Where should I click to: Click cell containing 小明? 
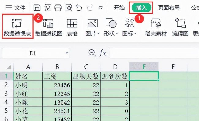tap(28, 85)
